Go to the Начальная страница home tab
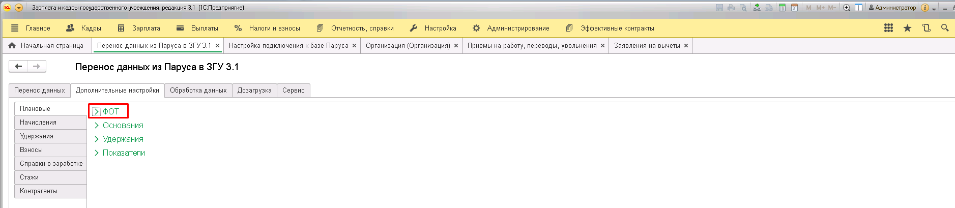This screenshot has width=955, height=208. (46, 46)
